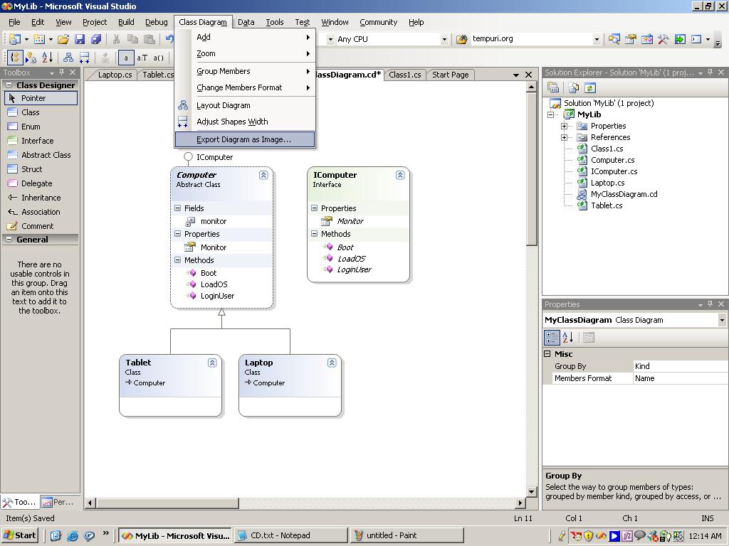This screenshot has width=729, height=546.
Task: Click the Open File folder icon
Action: click(63, 40)
